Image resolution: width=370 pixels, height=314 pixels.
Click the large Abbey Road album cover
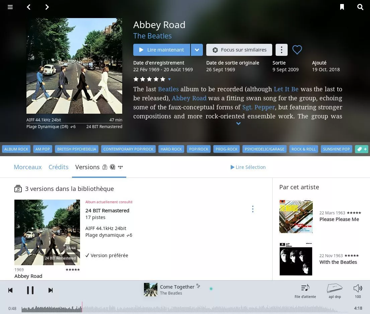(74, 66)
